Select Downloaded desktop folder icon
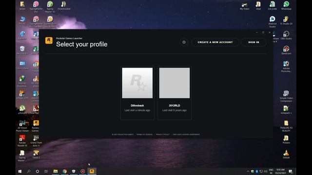The width and height of the screenshot is (312, 175). 64,5
